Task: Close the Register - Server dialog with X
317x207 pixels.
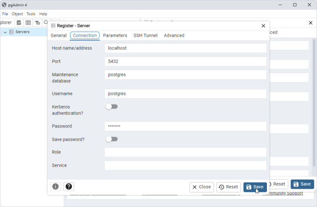Action: click(263, 26)
